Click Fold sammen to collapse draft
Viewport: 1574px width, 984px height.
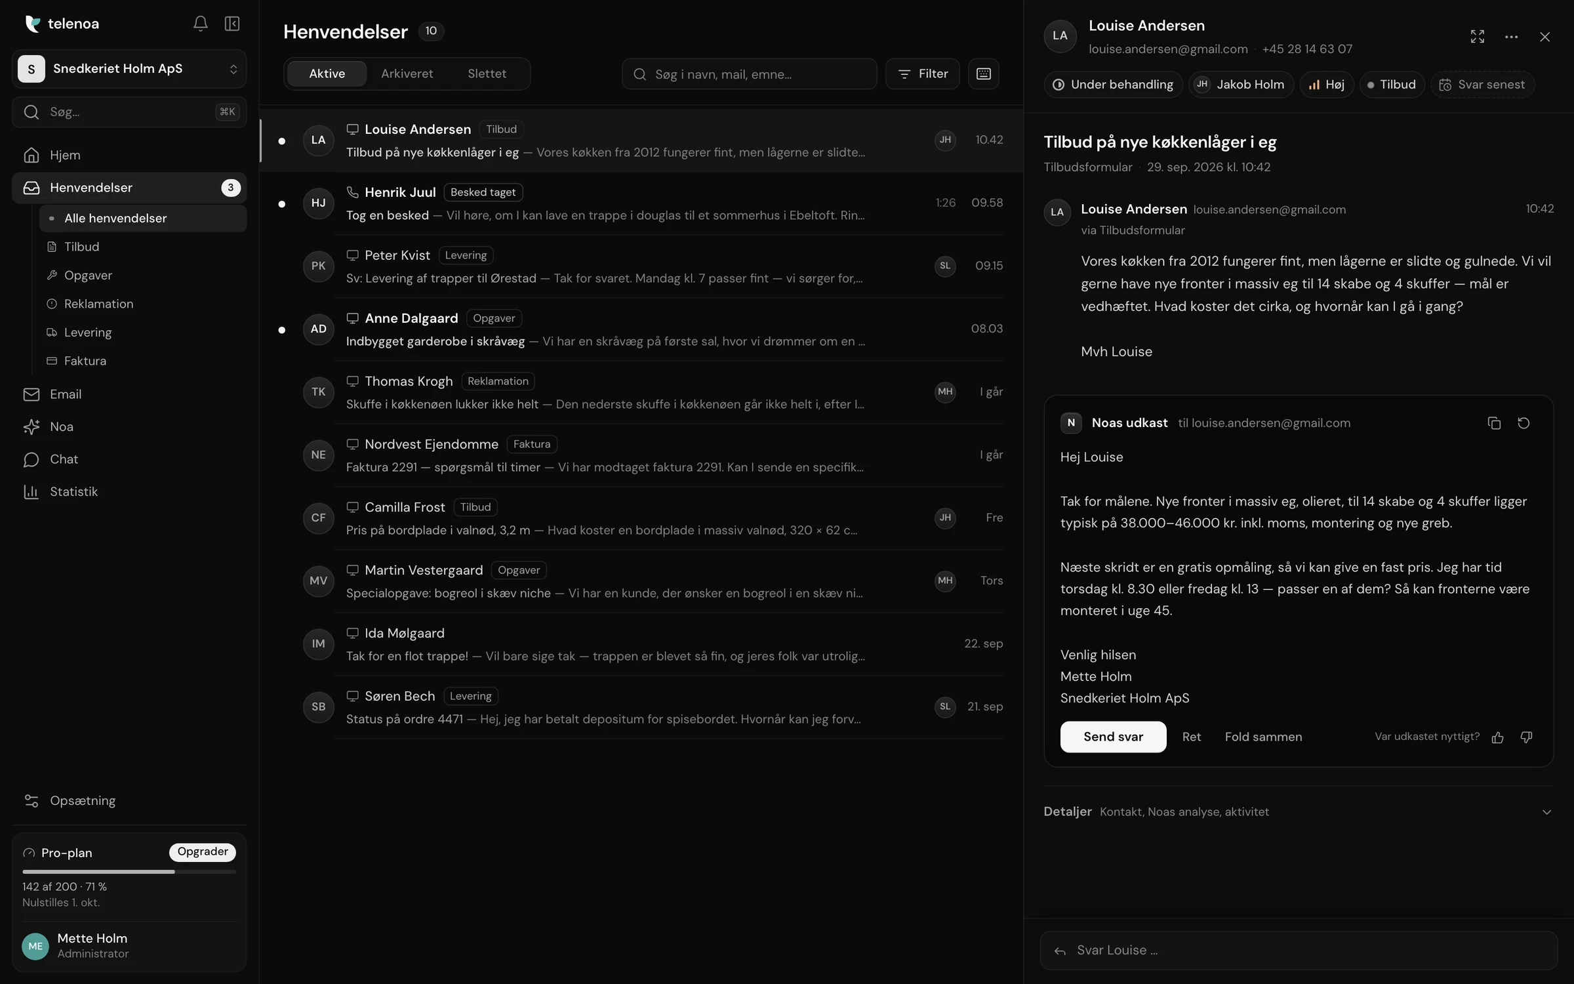click(x=1263, y=737)
